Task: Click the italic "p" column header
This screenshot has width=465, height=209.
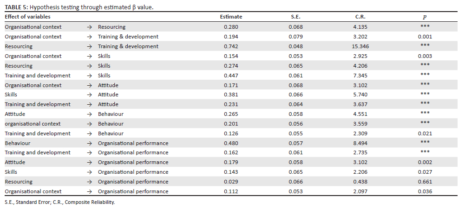Action: tap(425, 17)
